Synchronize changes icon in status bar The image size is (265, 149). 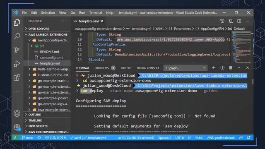click(39, 138)
